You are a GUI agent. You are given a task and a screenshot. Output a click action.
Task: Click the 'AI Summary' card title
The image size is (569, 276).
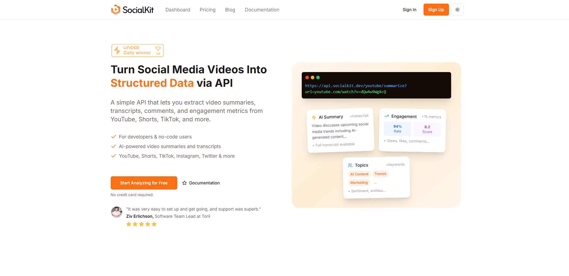[331, 117]
